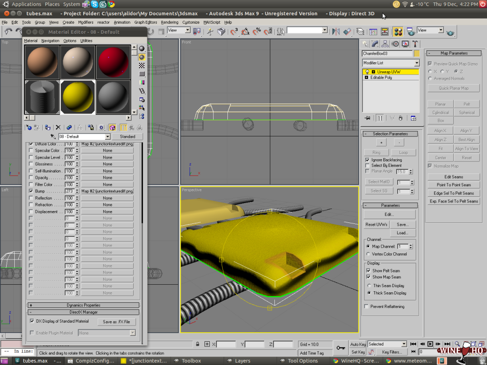This screenshot has height=365, width=487.
Task: Select the yellow material sample slot
Action: (78, 97)
